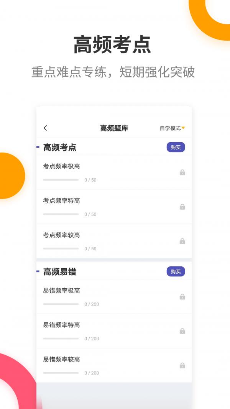Tap the progress bar under 考点频率极高

click(x=61, y=180)
